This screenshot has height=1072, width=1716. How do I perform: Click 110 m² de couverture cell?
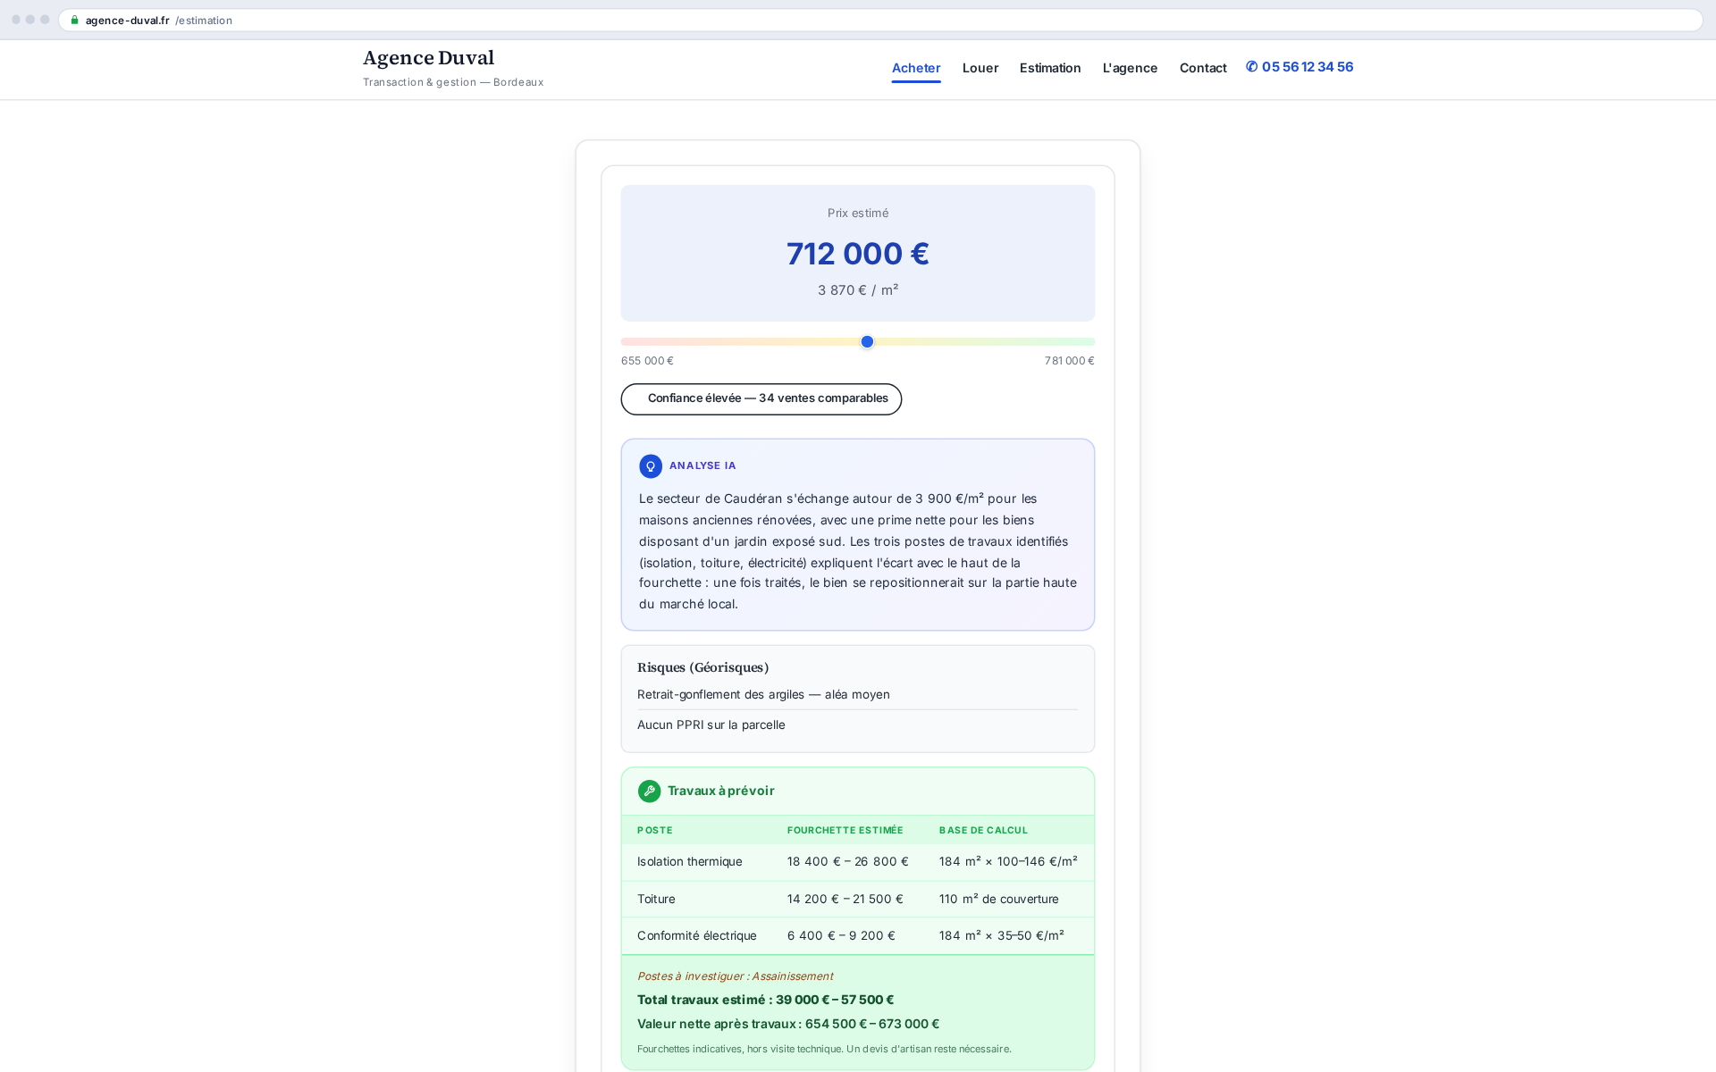coord(999,900)
